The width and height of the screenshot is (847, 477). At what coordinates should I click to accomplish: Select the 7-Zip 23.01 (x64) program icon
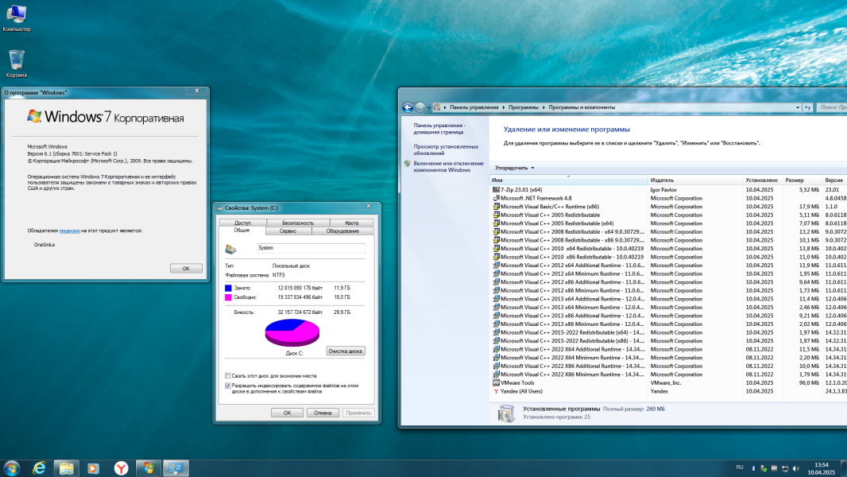point(496,190)
